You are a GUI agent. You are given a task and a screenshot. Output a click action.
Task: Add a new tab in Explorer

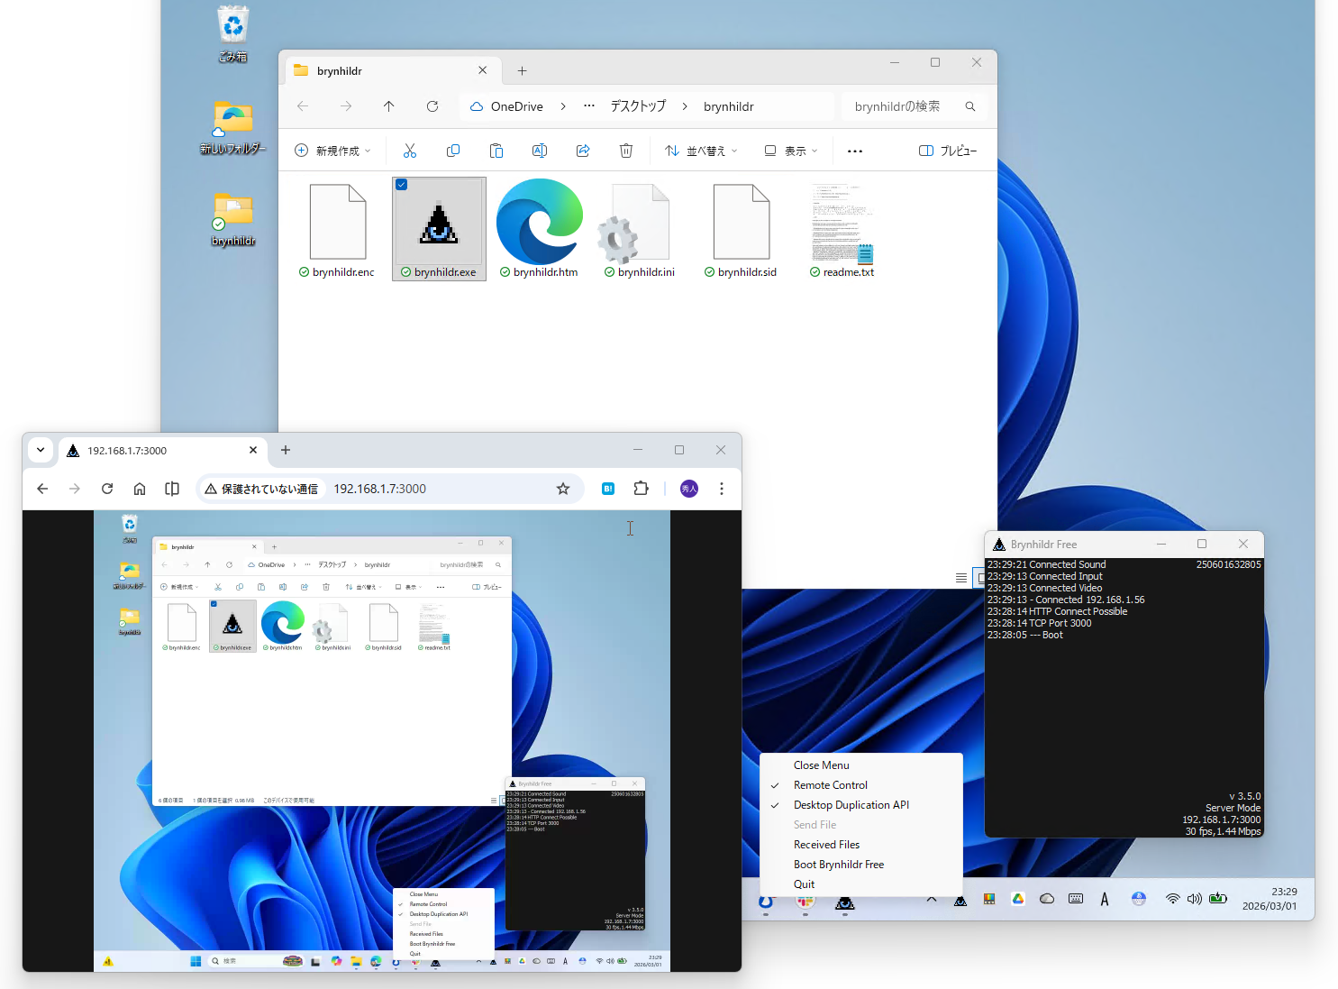point(522,70)
